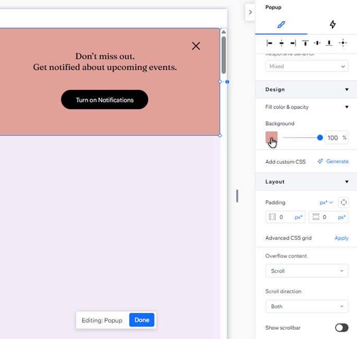Screen dimensions: 357x339
Task: Switch to the lightning interactions tab
Action: coord(332,25)
